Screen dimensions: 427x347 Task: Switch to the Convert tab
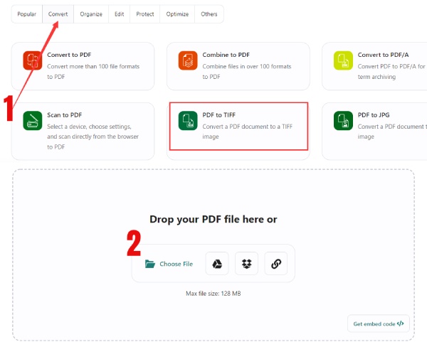58,14
